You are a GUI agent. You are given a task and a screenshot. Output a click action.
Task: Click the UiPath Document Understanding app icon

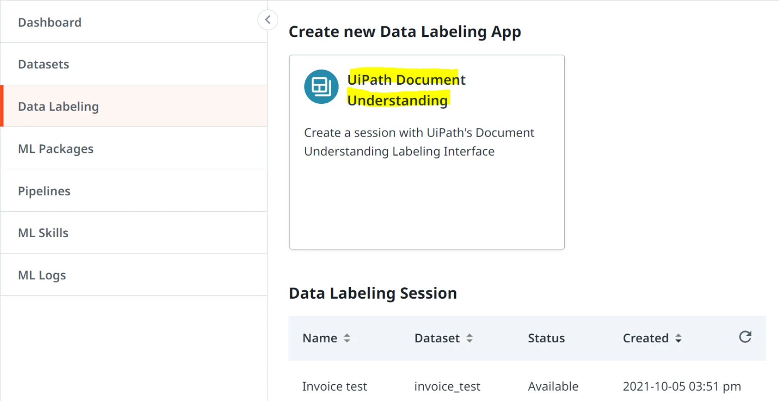tap(321, 86)
